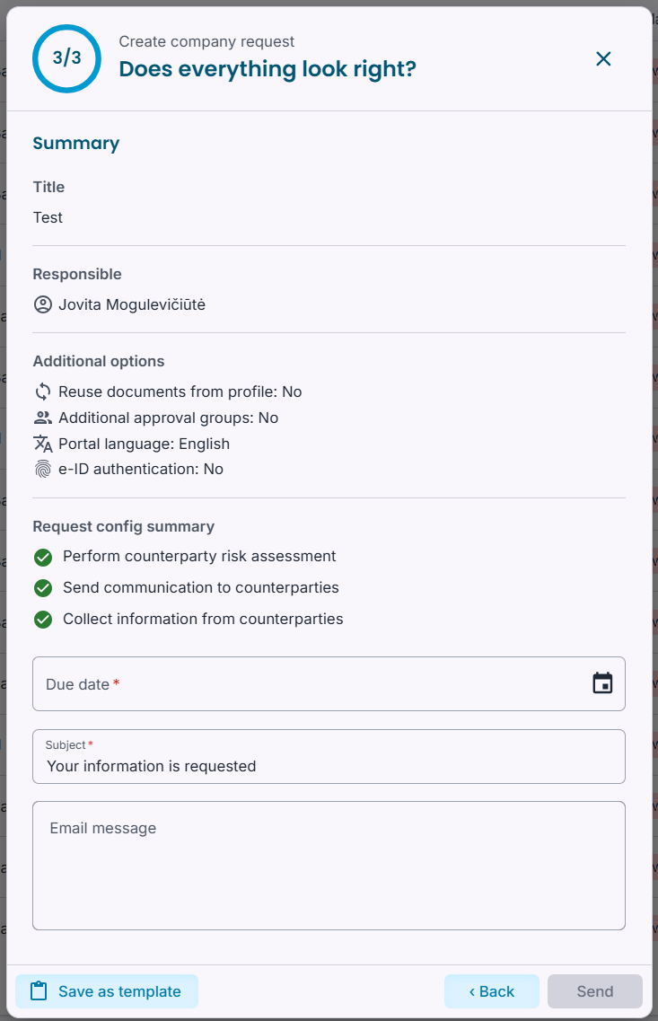The height and width of the screenshot is (1021, 658).
Task: Click into the Email message text area
Action: 329,866
